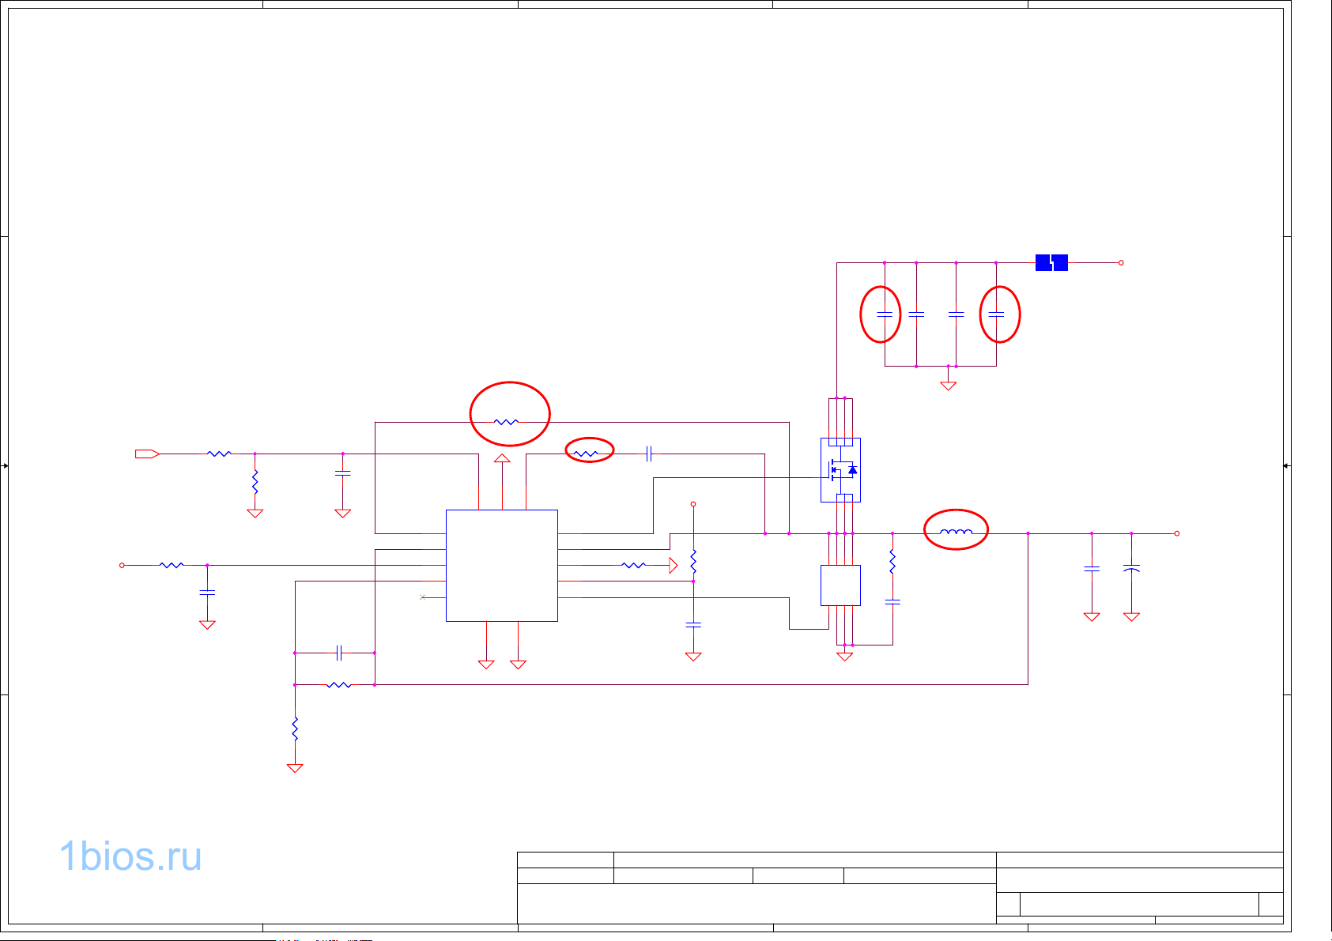1332x941 pixels.
Task: Select the solid blue jumper symbol on the top rail
Action: click(1051, 262)
